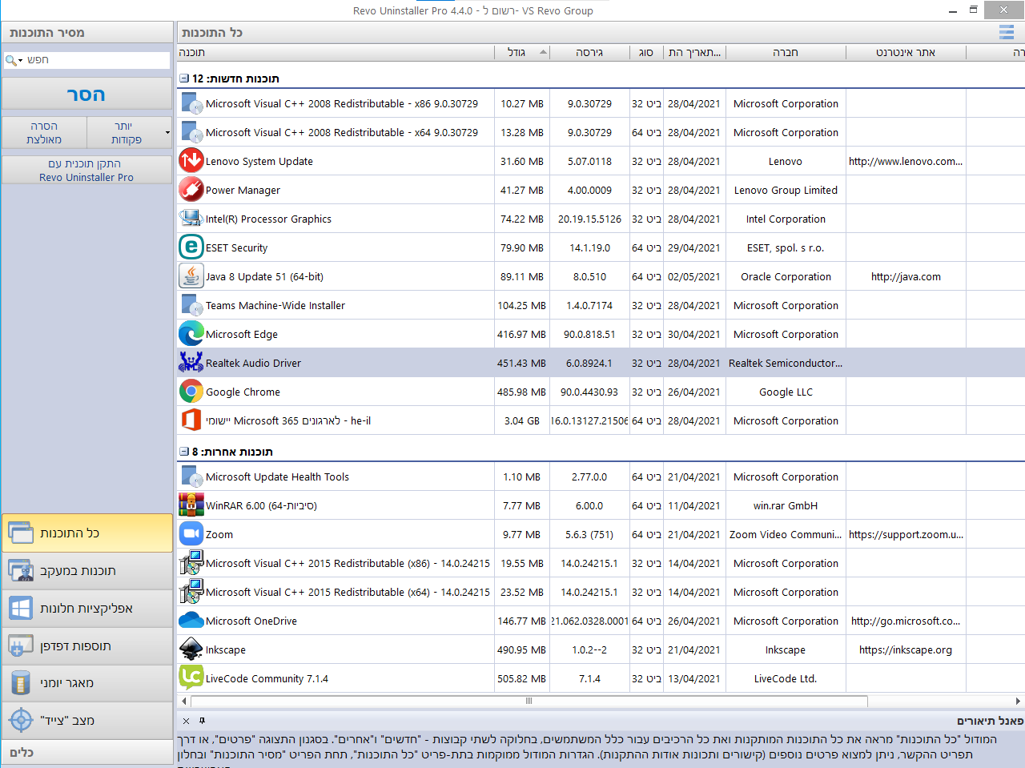This screenshot has height=768, width=1025.
Task: Select the All Programs sidebar tab
Action: click(87, 533)
